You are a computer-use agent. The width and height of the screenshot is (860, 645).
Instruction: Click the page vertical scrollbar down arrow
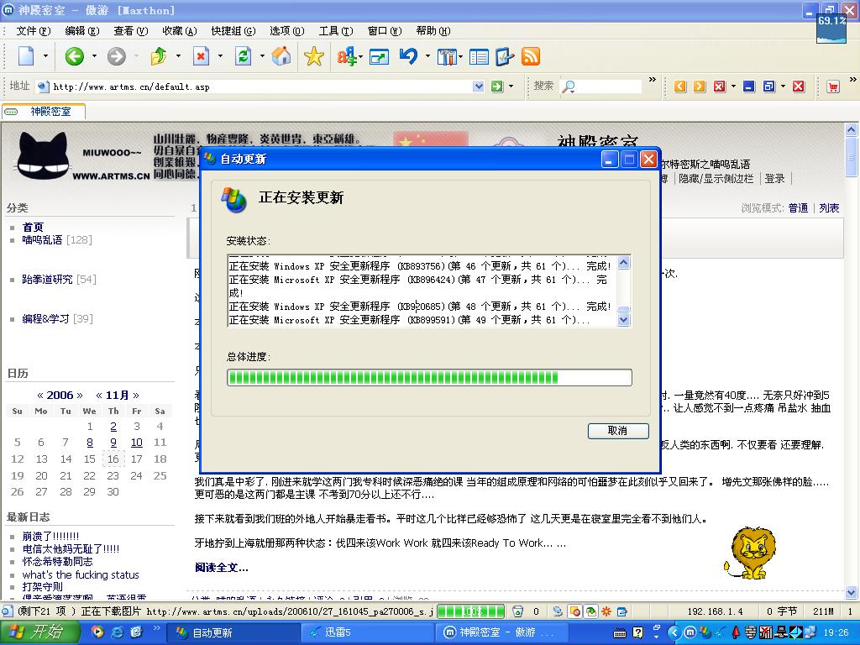point(851,592)
